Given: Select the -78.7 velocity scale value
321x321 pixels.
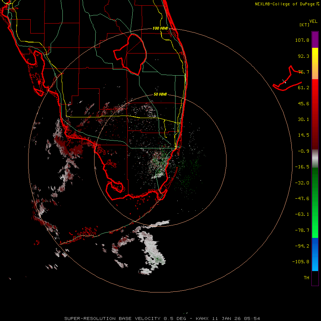Looking at the screenshot, I should (x=302, y=230).
